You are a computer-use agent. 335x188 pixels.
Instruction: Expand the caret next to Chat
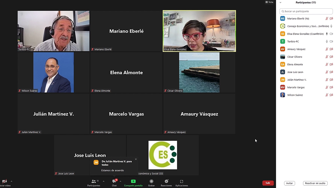(x=120, y=181)
